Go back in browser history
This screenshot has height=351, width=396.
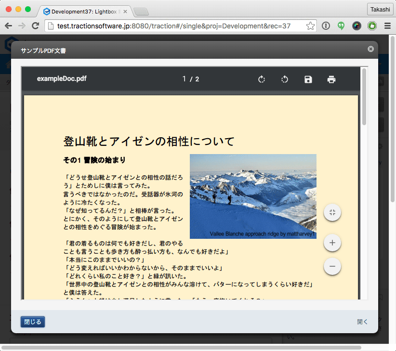click(8, 26)
